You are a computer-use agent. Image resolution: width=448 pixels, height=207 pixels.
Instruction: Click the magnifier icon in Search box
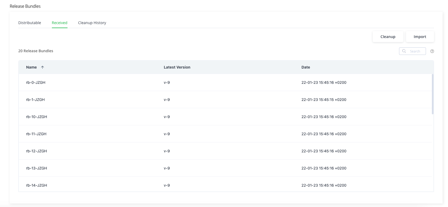(x=404, y=51)
